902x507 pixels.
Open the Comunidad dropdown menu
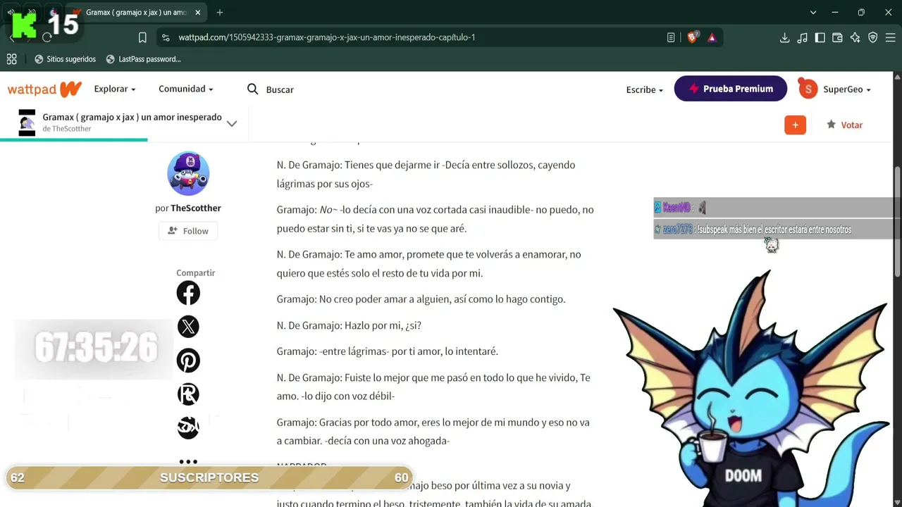tap(185, 89)
